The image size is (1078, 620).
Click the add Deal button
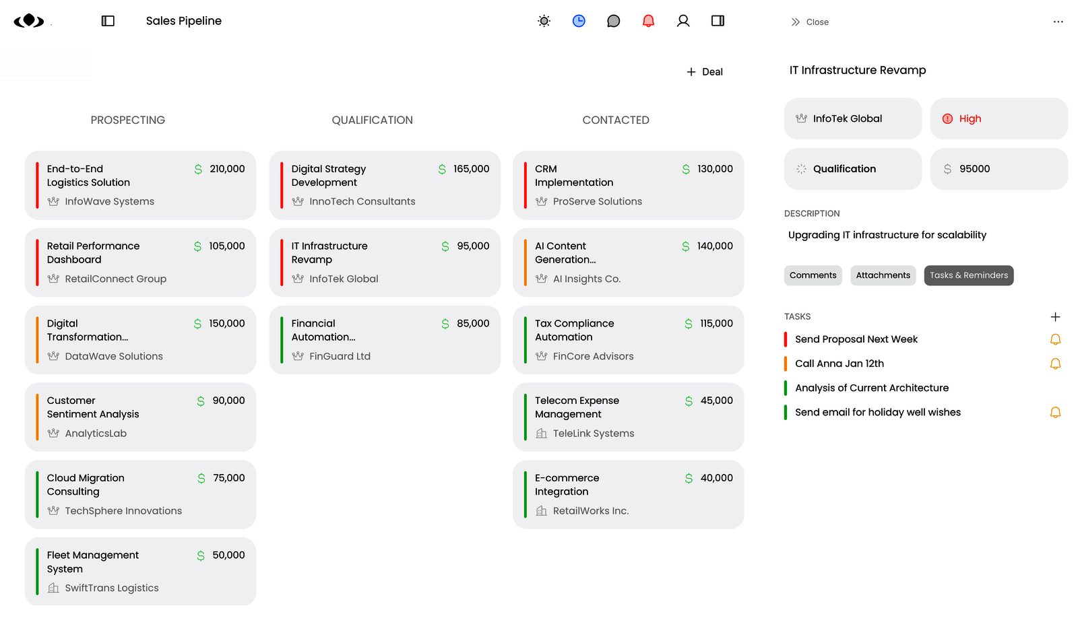click(705, 72)
